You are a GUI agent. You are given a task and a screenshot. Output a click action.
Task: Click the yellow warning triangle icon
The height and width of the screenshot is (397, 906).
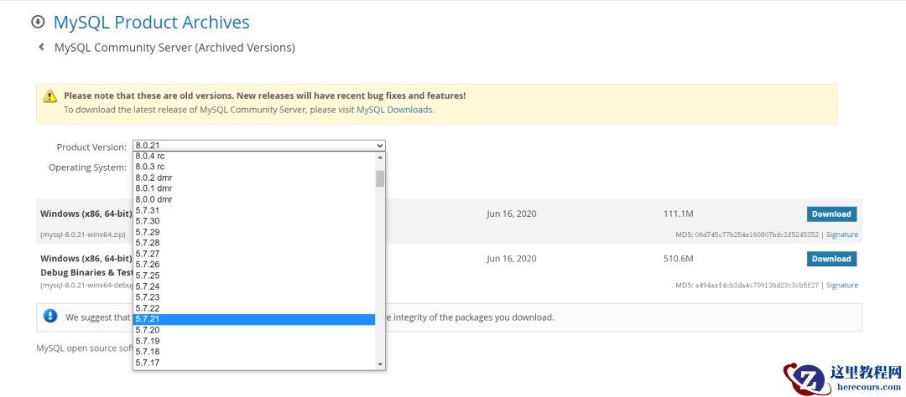point(50,95)
